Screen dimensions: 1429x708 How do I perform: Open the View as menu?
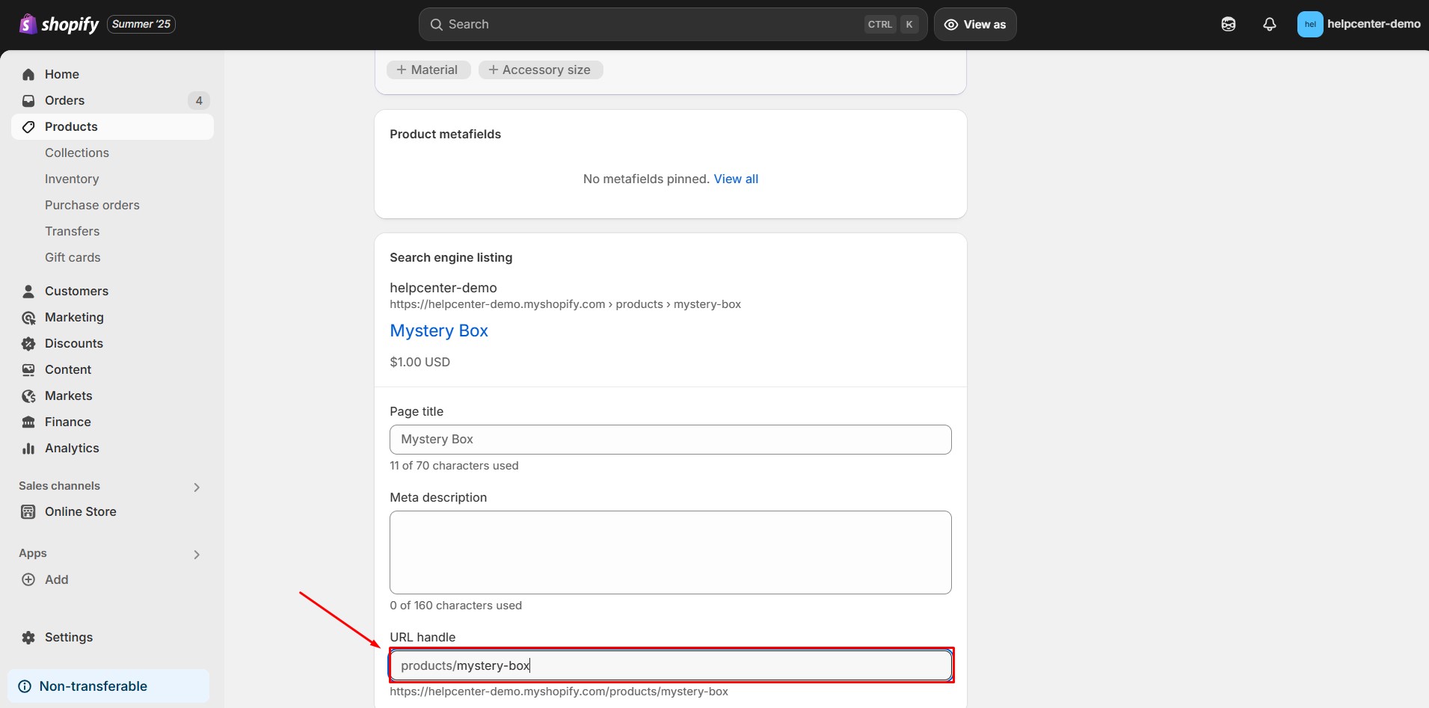pyautogui.click(x=976, y=24)
